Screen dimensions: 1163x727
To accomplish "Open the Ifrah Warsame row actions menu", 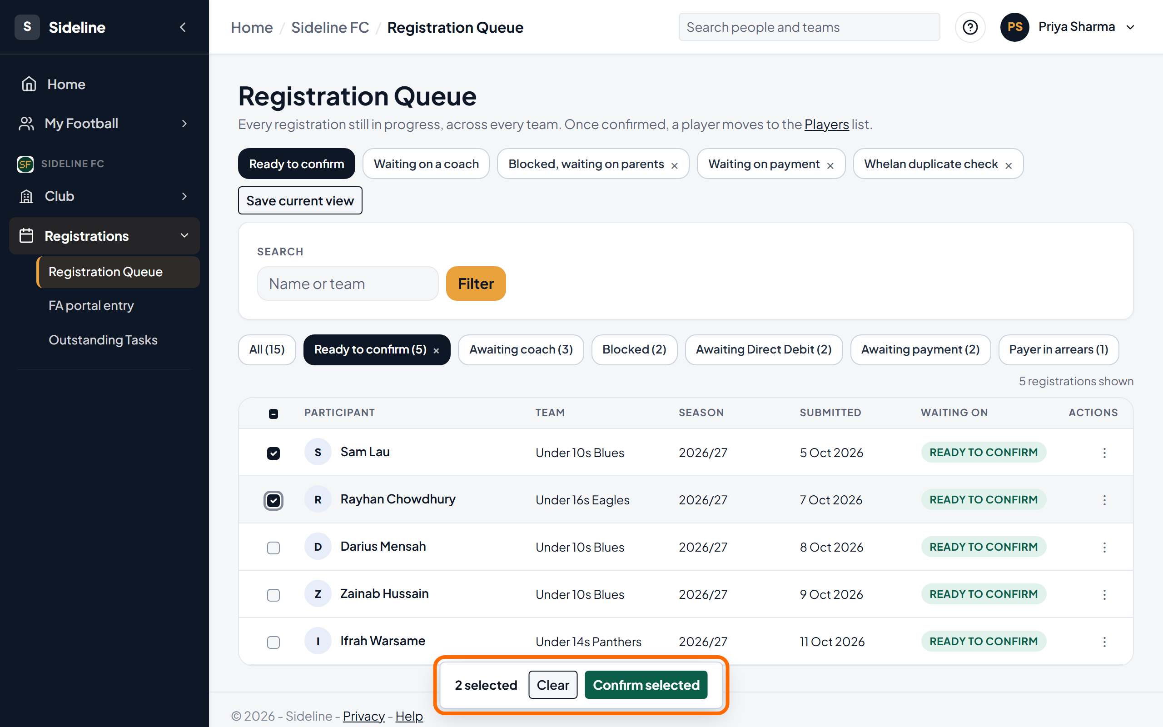I will click(1104, 642).
